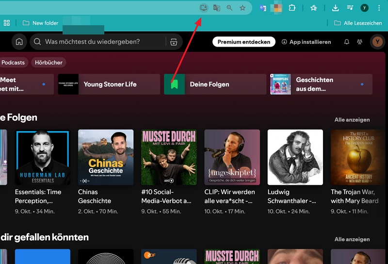Click '10. Okt. • 24 Min.' episode info

pyautogui.click(x=289, y=212)
